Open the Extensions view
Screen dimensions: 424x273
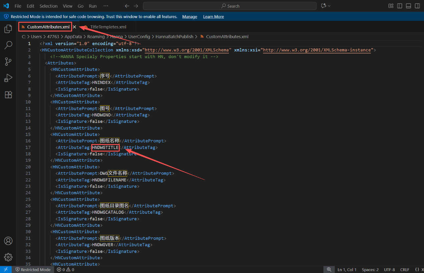tap(8, 95)
